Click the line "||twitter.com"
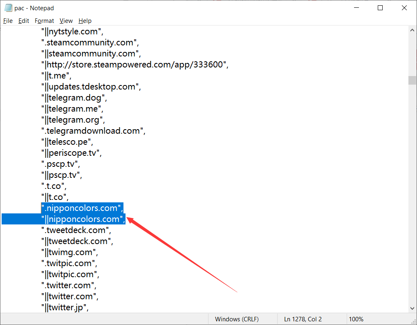 point(70,296)
